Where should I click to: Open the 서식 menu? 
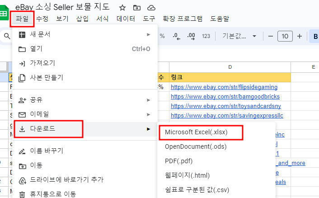[x=102, y=19]
